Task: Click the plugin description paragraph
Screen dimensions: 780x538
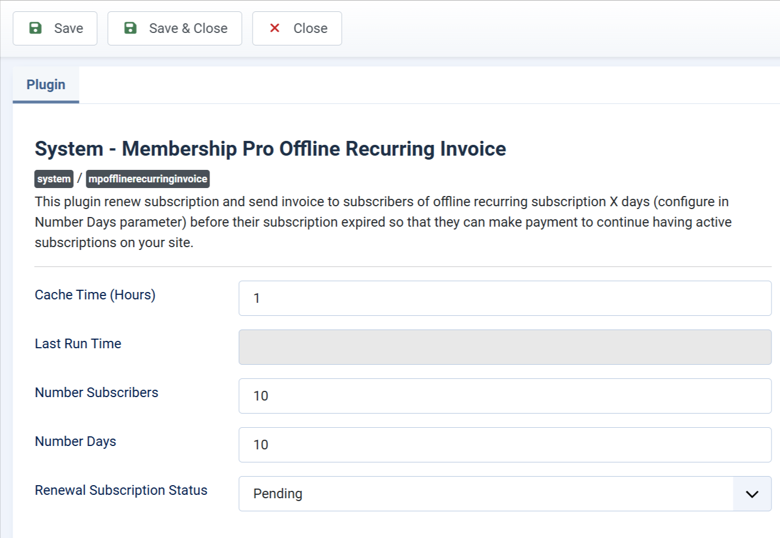Action: (383, 222)
